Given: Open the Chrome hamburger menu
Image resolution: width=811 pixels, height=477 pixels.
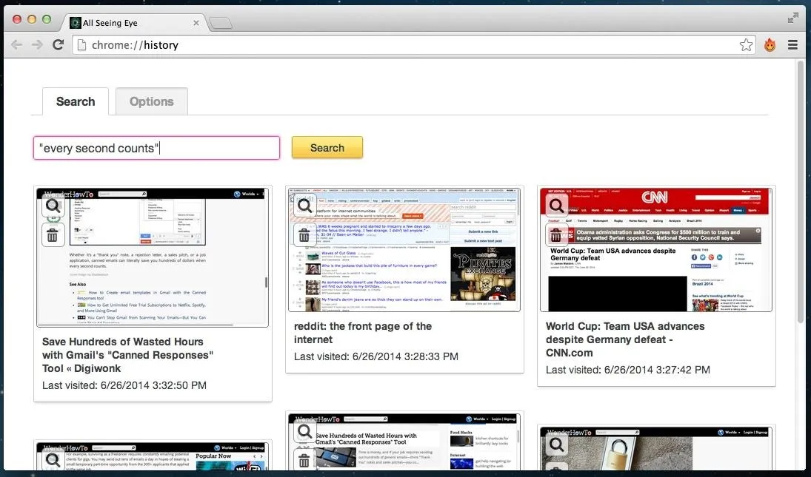Looking at the screenshot, I should coord(793,45).
